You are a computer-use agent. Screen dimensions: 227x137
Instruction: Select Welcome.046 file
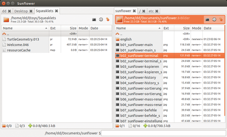click(57, 45)
